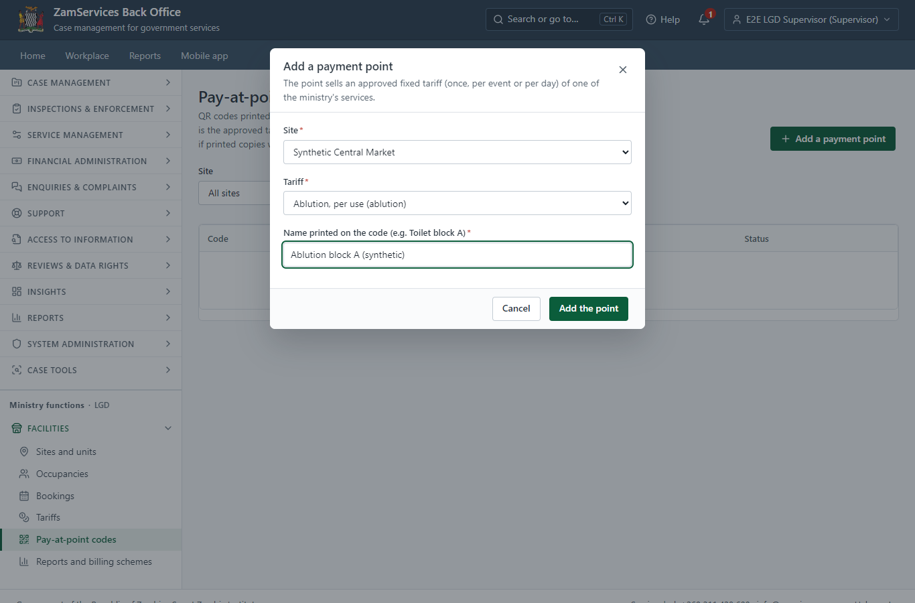Viewport: 915px width, 603px height.
Task: Collapse the Facilities section
Action: pyautogui.click(x=90, y=428)
